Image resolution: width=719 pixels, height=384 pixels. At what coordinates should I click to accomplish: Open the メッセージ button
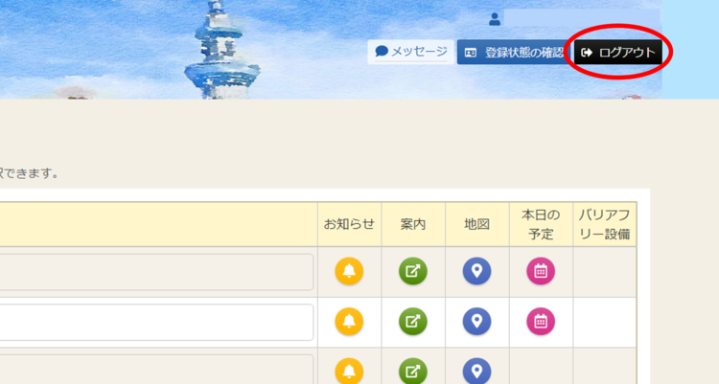pyautogui.click(x=410, y=53)
